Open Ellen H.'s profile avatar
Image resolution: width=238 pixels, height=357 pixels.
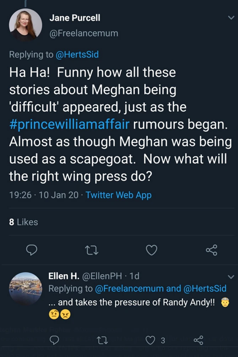point(25,289)
